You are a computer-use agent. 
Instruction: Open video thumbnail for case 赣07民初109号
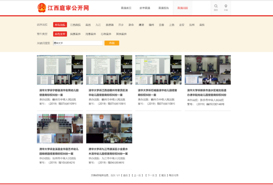pyautogui.click(x=60, y=70)
